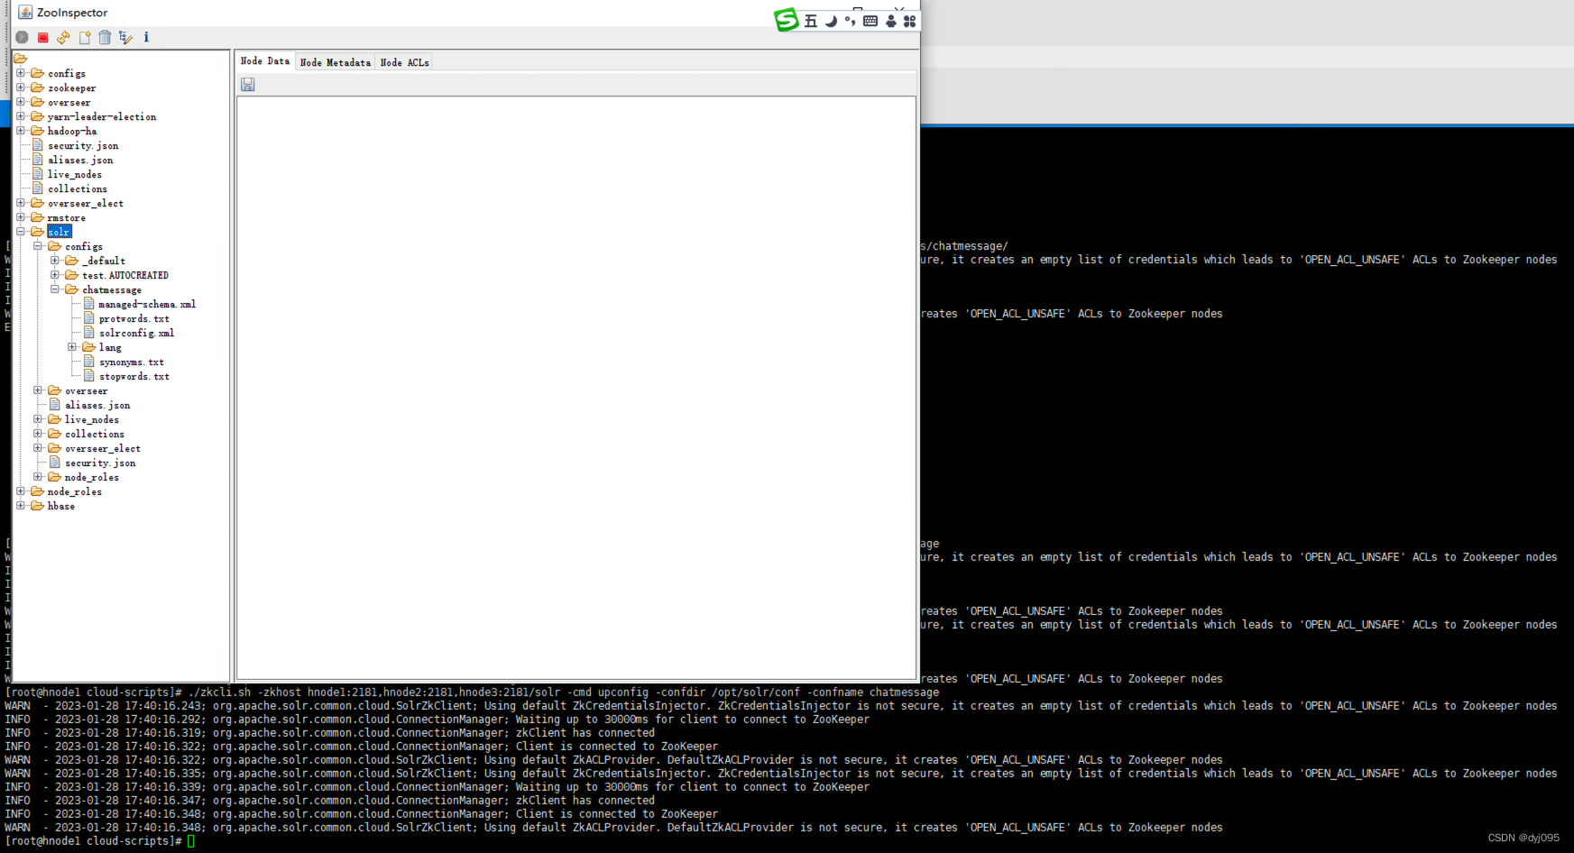
Task: Click the Add Node icon
Action: [x=85, y=37]
